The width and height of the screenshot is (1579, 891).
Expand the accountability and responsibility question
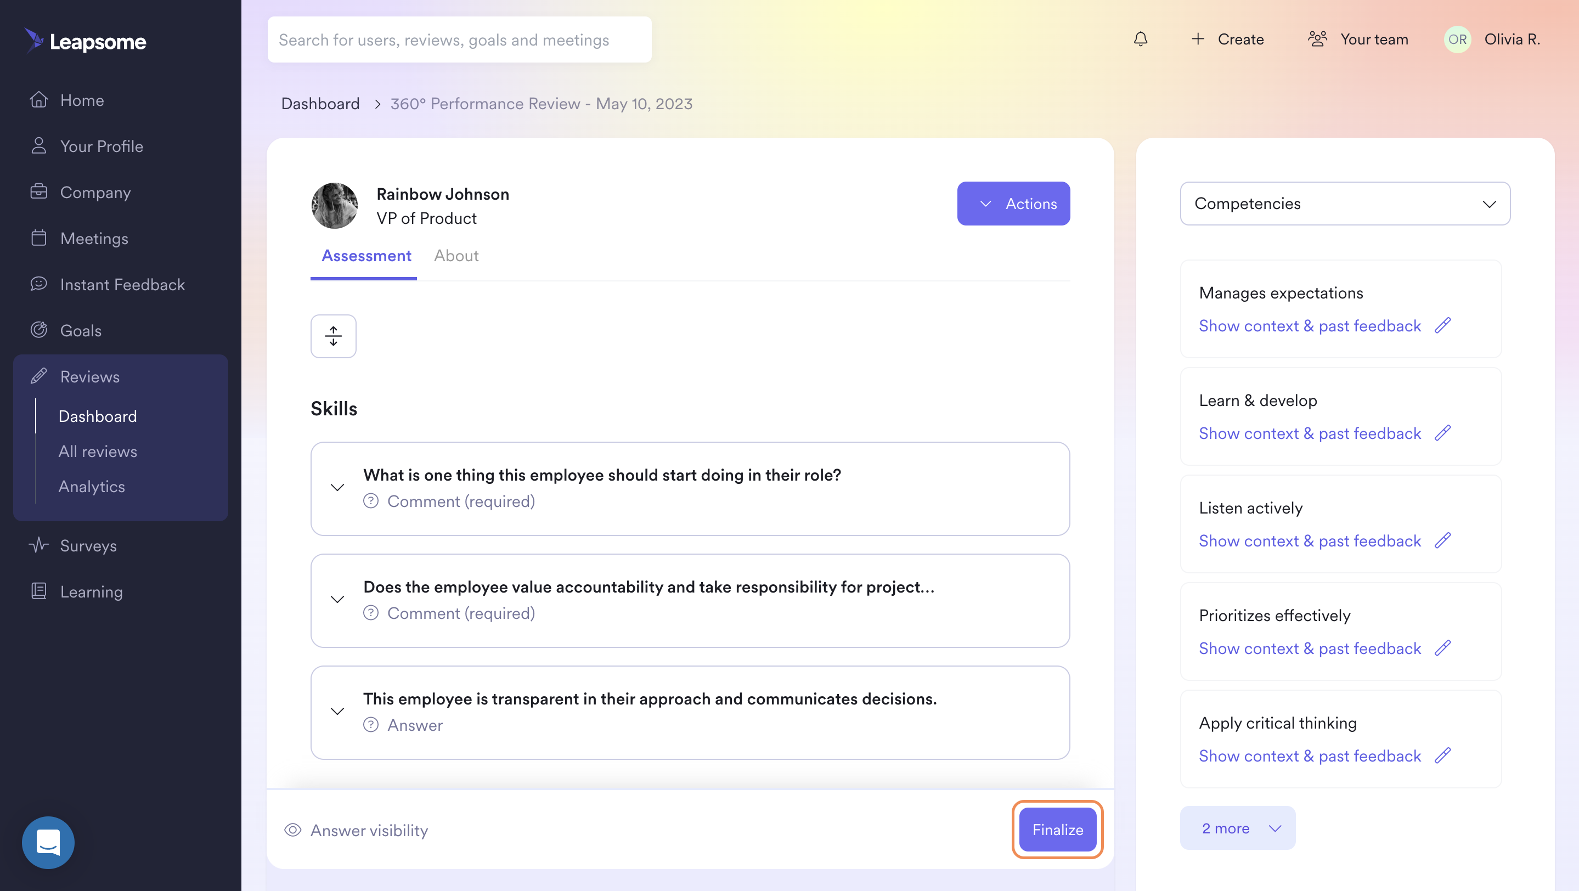coord(337,599)
